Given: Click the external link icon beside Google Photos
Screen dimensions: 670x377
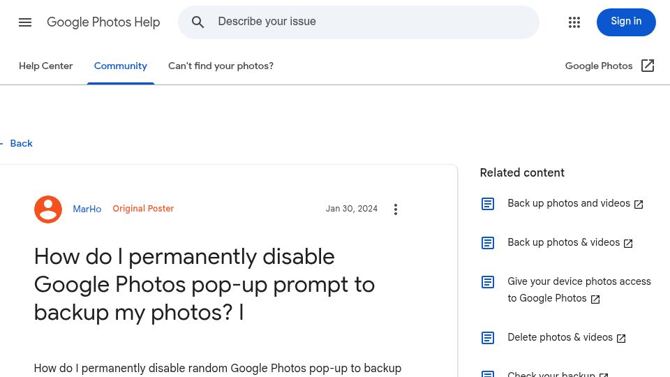Looking at the screenshot, I should pos(648,66).
